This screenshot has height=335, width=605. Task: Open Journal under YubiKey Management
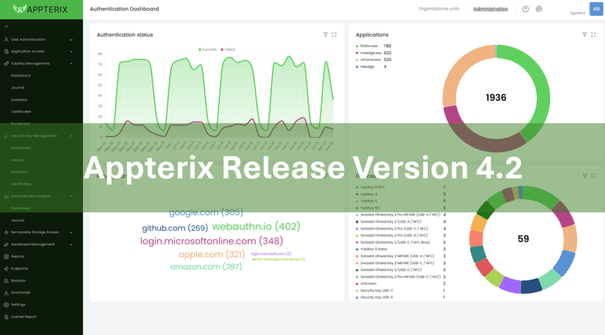pos(18,88)
